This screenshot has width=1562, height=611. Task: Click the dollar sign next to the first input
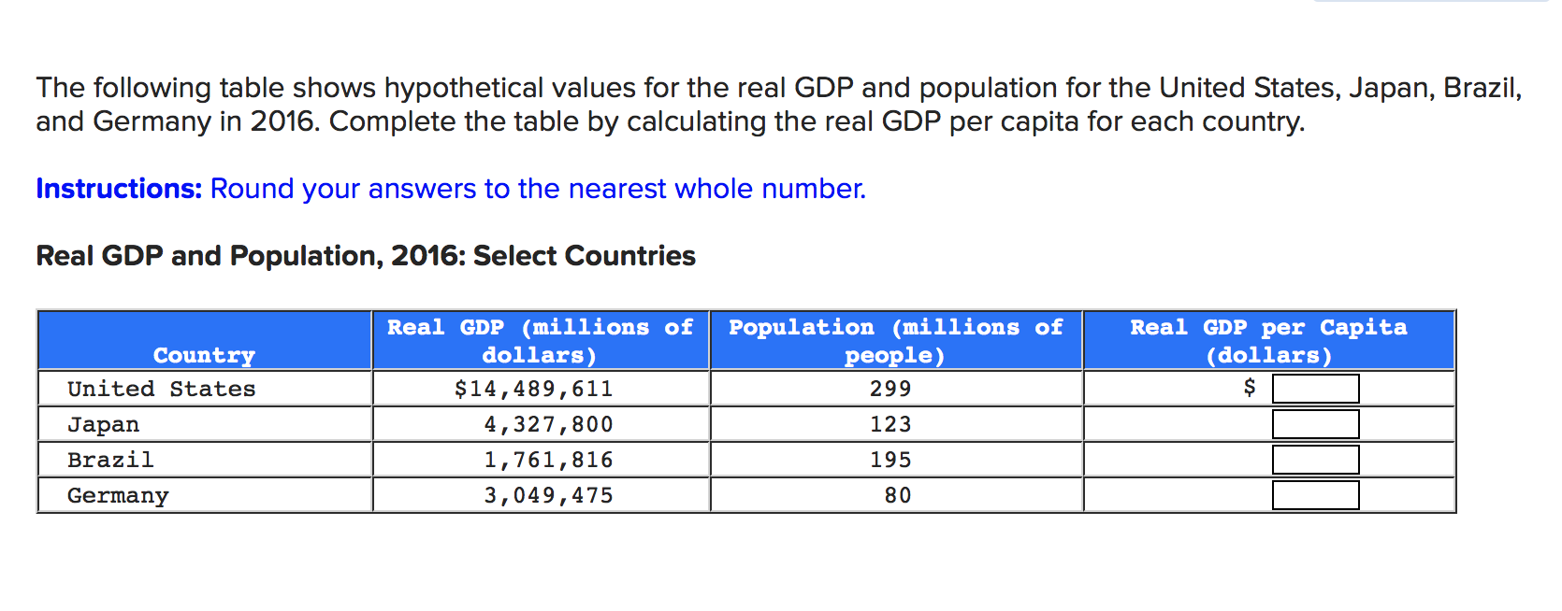[x=1249, y=387]
